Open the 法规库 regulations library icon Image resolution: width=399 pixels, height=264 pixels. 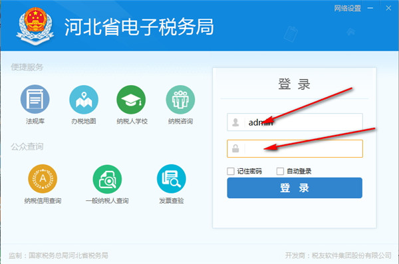[35, 99]
